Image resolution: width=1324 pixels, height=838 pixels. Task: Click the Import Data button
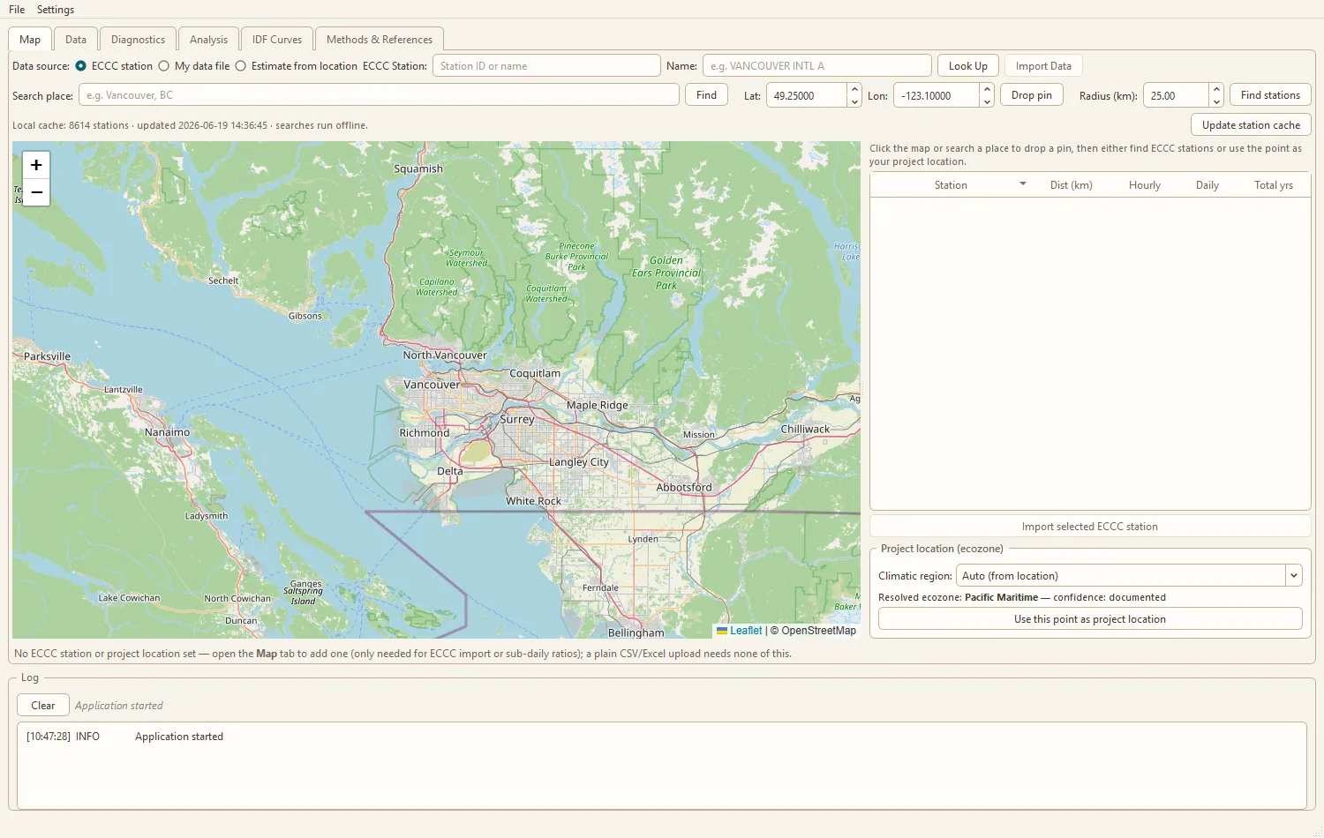click(x=1043, y=66)
